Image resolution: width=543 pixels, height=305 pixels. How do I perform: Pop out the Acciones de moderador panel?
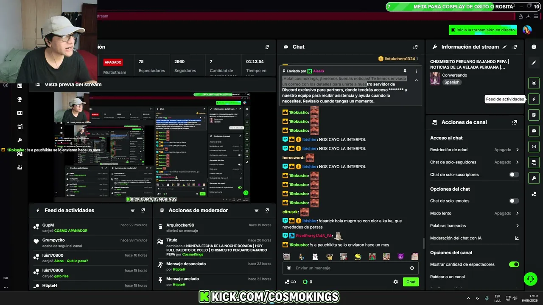click(266, 211)
